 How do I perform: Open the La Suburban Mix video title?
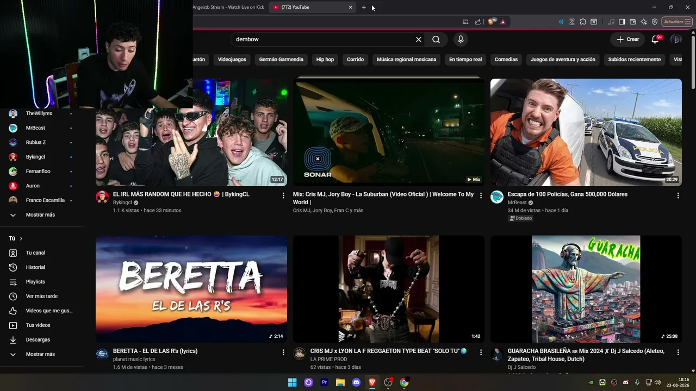383,198
